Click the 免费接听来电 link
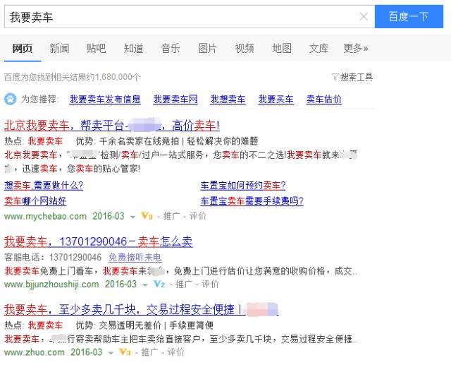451x365 pixels. coord(135,257)
